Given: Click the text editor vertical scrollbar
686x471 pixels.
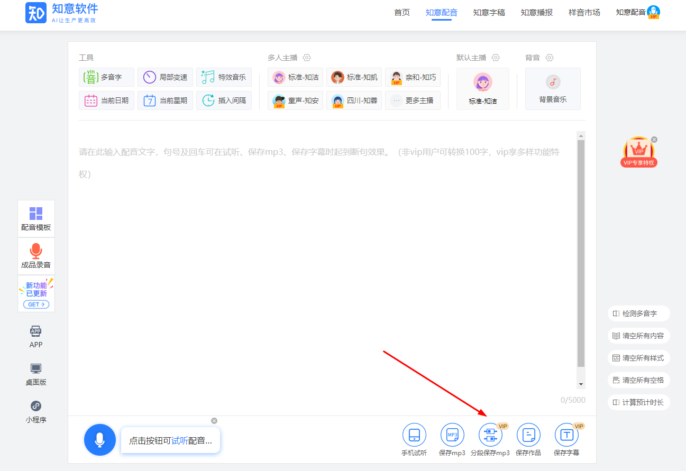Looking at the screenshot, I should tap(581, 254).
